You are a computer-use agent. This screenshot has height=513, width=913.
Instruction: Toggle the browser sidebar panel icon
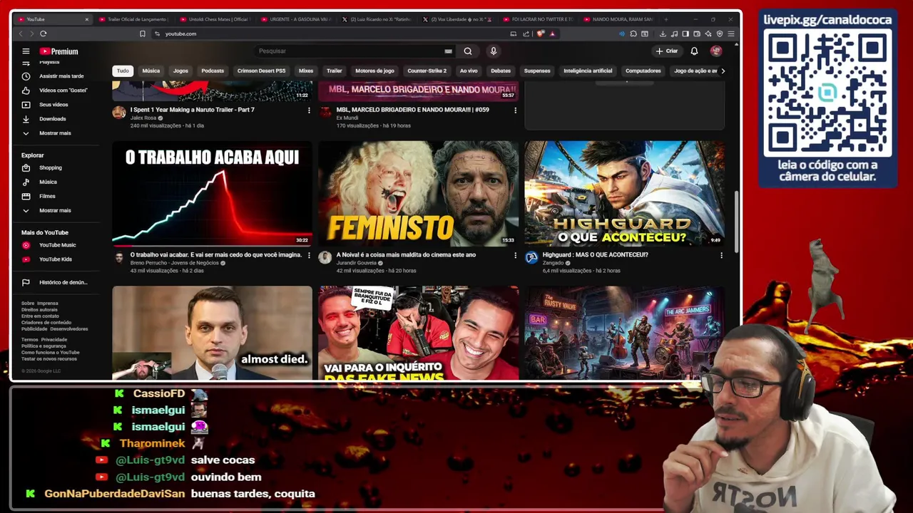(x=685, y=33)
